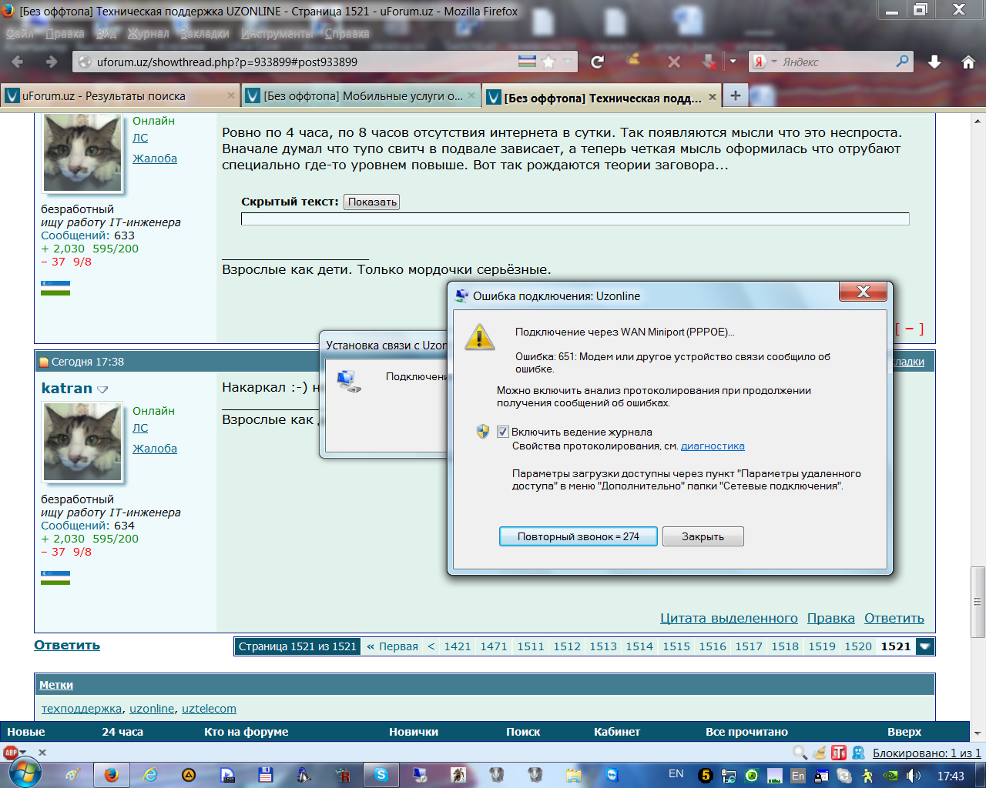Image resolution: width=986 pixels, height=788 pixels.
Task: Open the диагностика link in the dialog
Action: coord(713,446)
